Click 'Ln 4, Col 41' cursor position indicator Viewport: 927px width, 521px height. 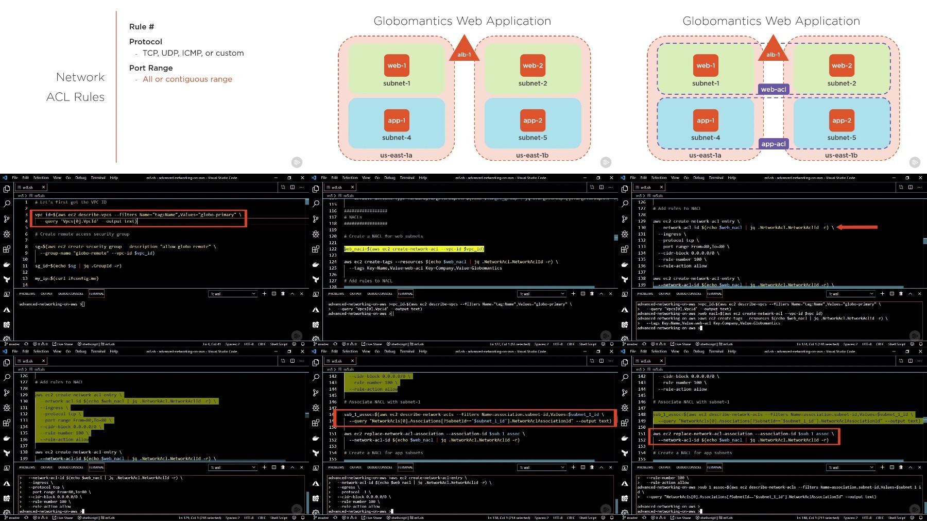tap(212, 344)
